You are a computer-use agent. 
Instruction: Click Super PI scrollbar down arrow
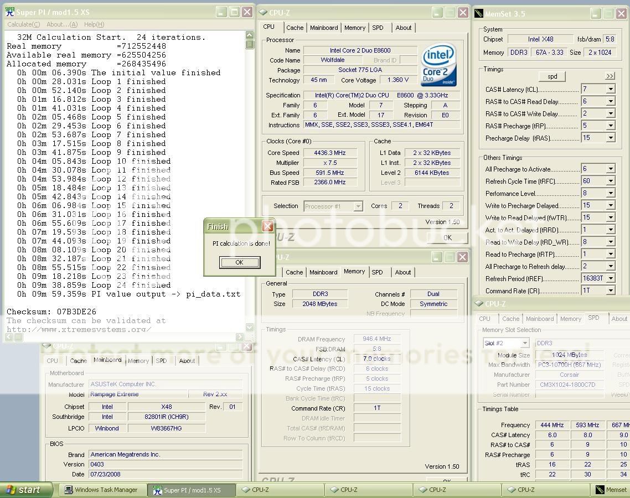[x=250, y=328]
